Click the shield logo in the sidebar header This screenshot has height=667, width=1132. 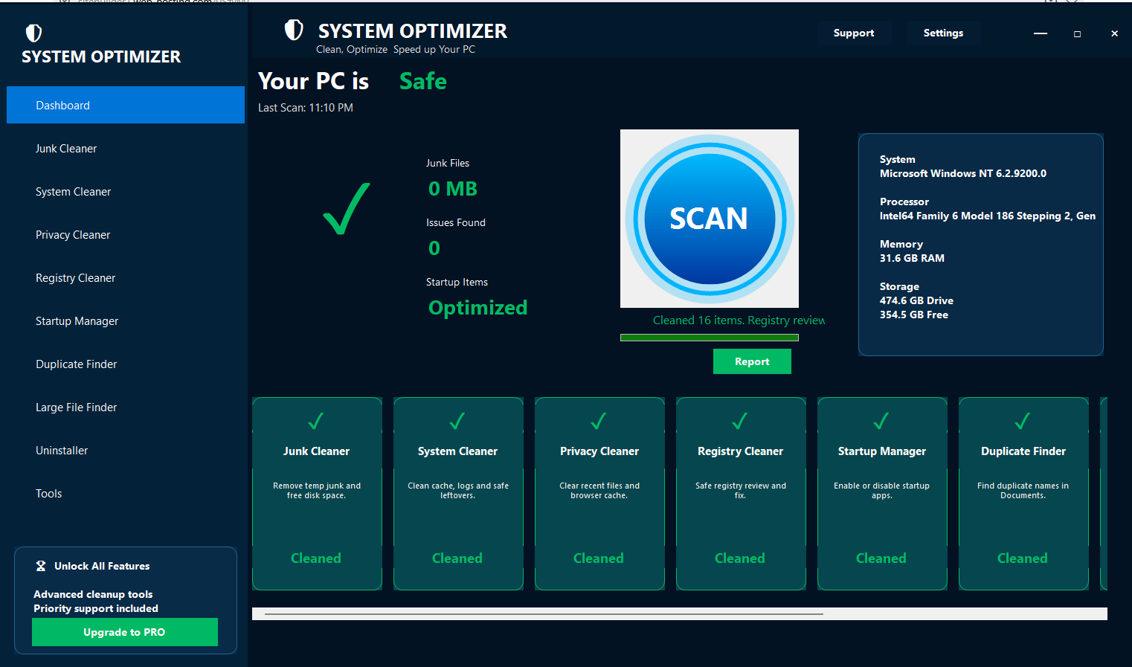point(33,33)
